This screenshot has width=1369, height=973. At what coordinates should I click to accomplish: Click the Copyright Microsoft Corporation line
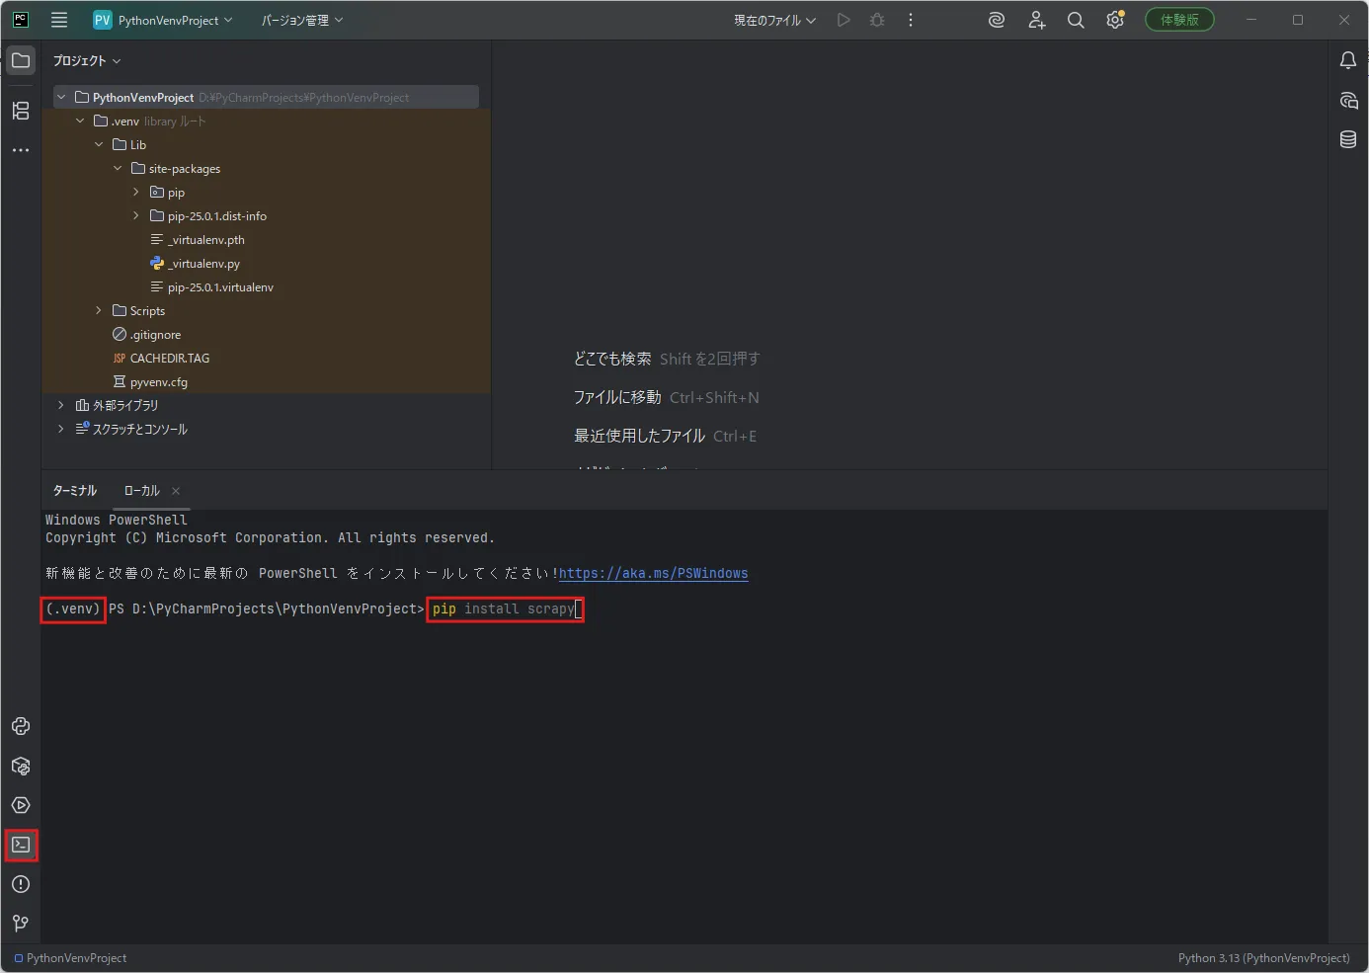[x=270, y=537]
